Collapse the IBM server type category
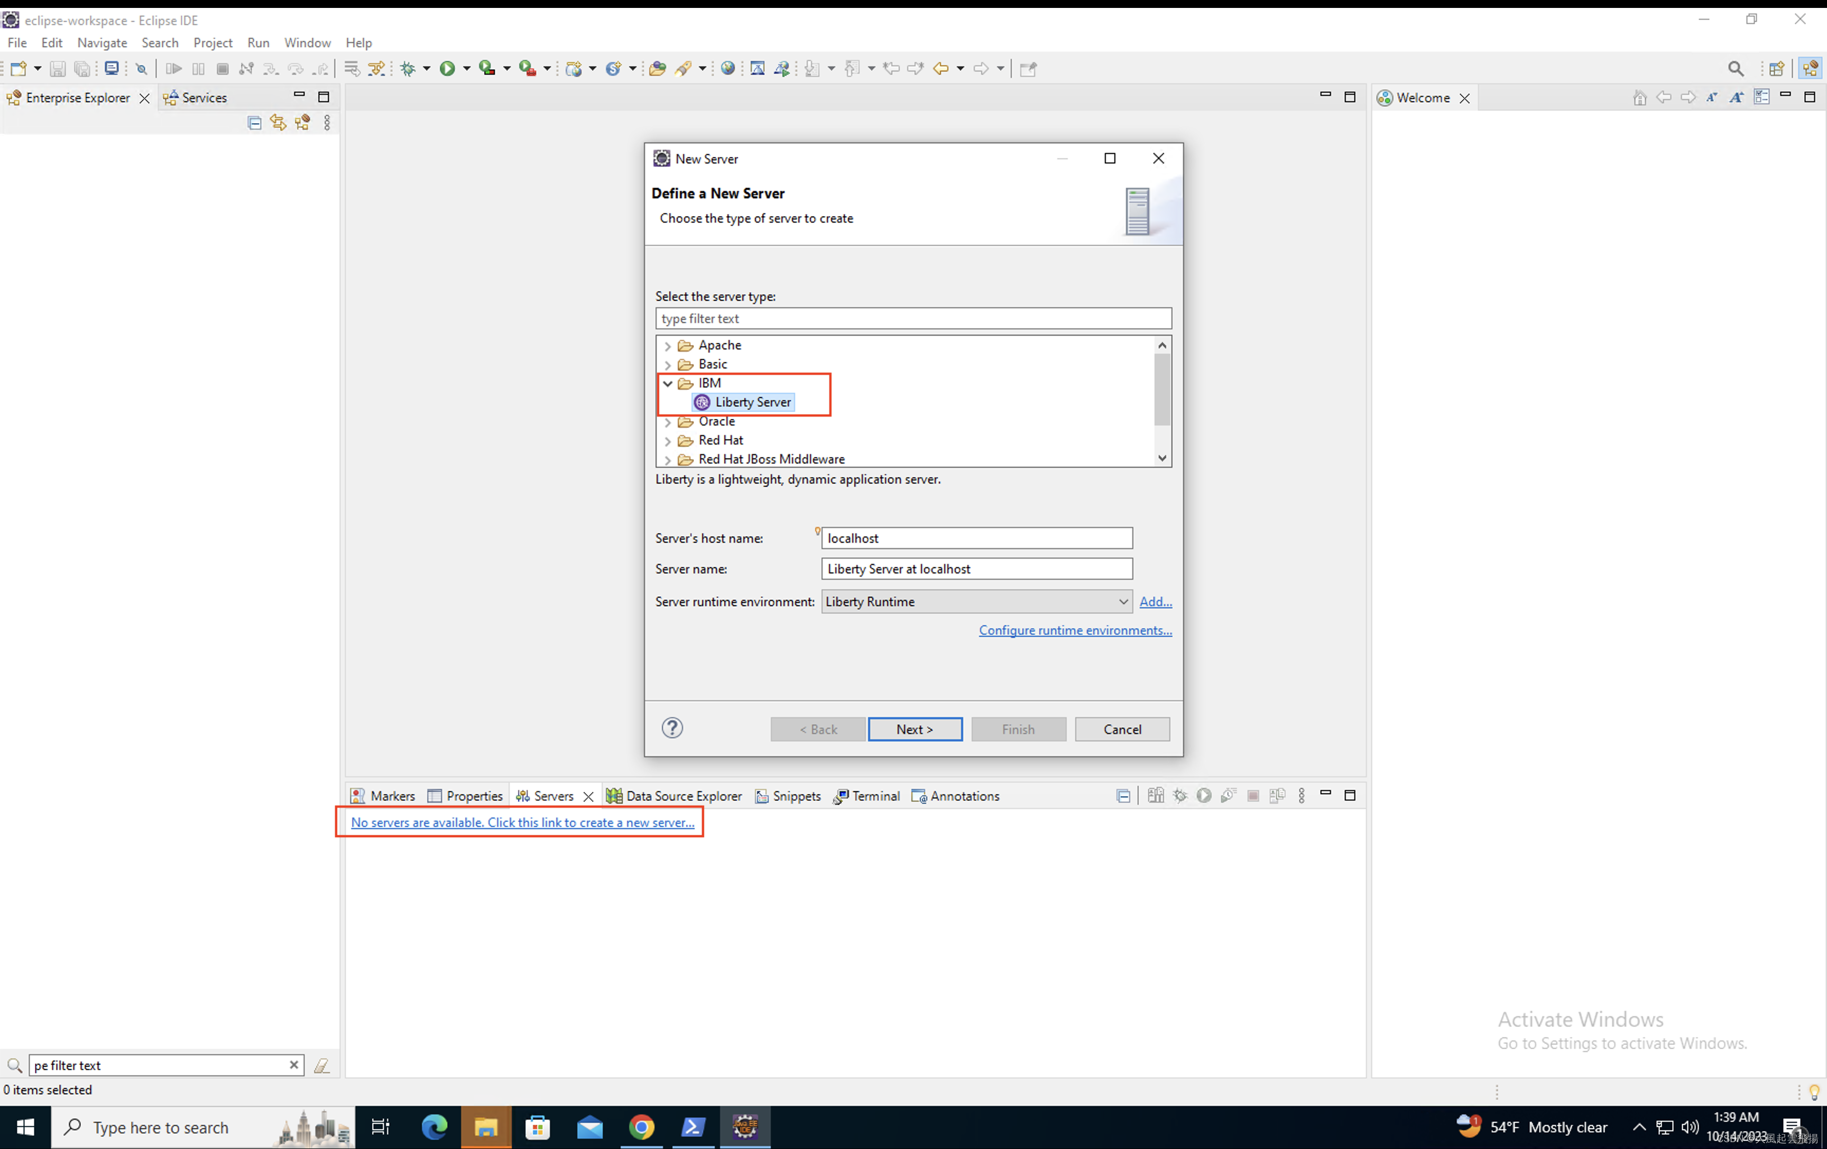This screenshot has width=1827, height=1149. (x=668, y=383)
